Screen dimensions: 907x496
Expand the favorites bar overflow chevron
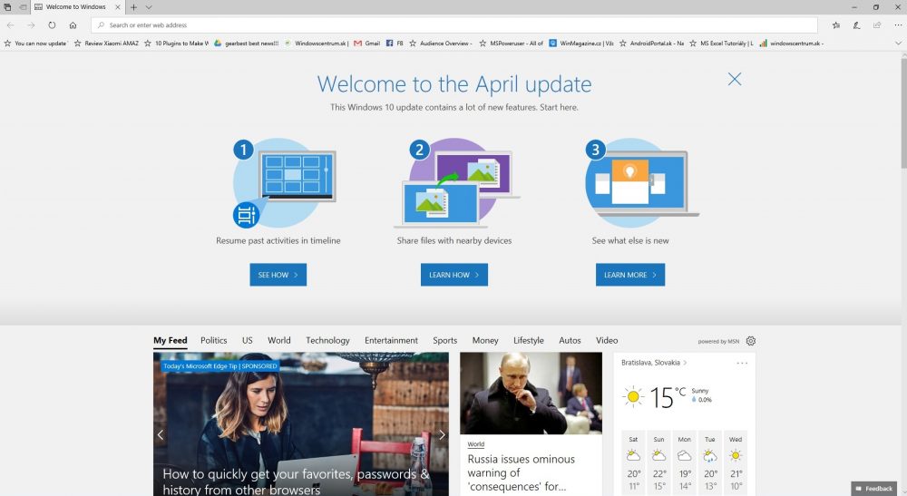pyautogui.click(x=898, y=44)
